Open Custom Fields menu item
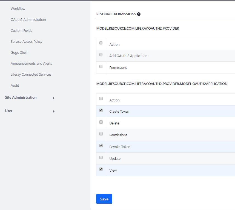 pos(21,30)
